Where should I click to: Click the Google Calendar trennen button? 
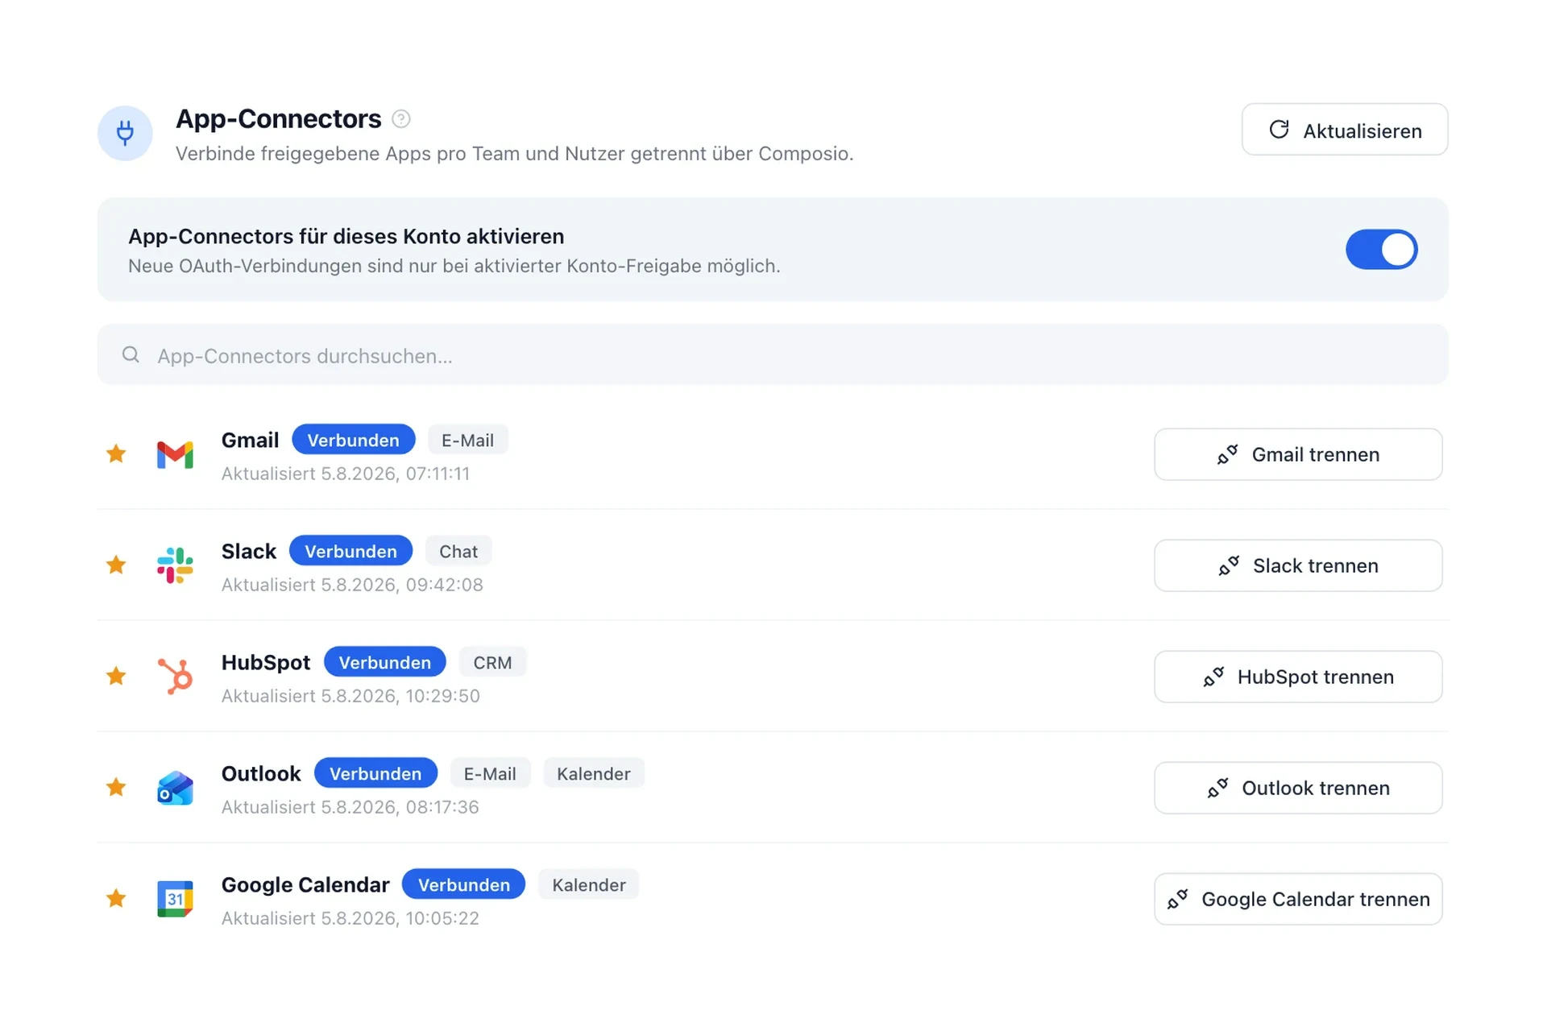pyautogui.click(x=1298, y=899)
